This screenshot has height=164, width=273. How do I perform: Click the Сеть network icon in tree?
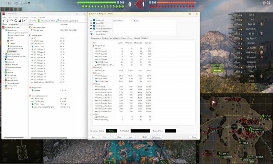point(6,70)
